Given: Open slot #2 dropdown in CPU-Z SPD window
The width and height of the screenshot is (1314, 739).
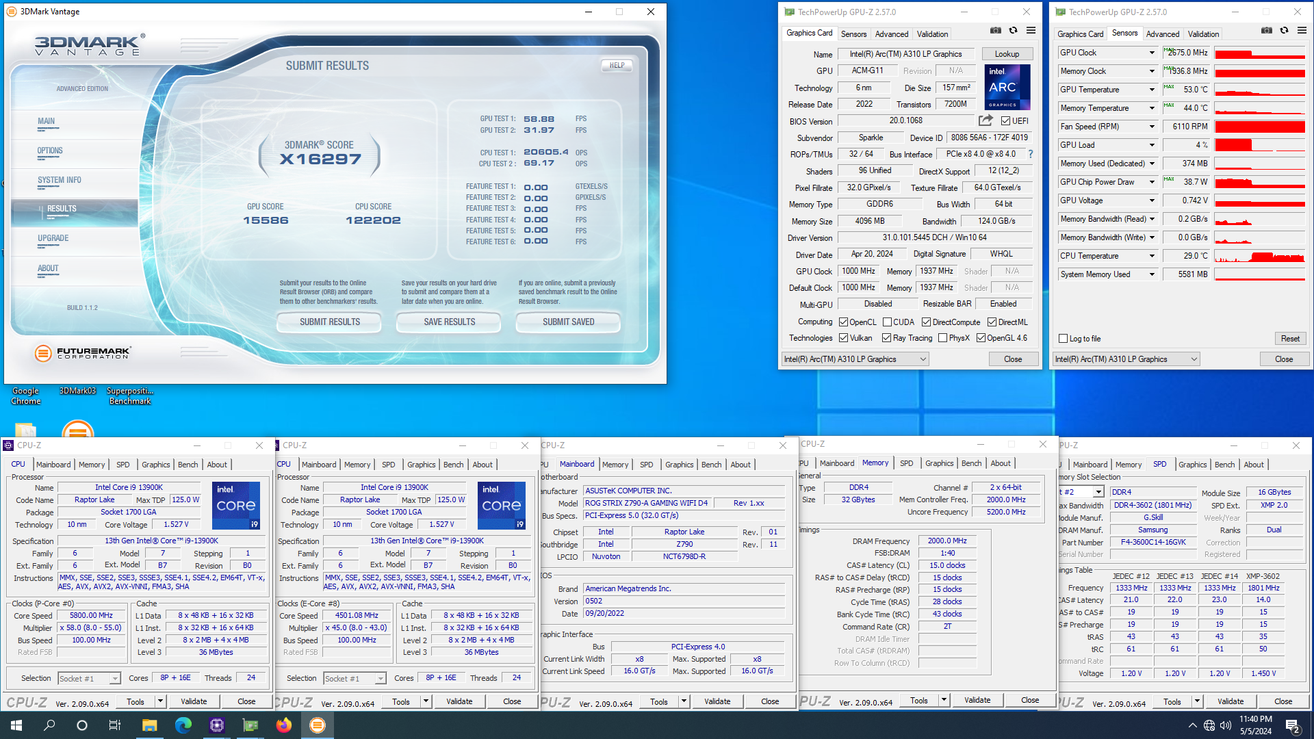Looking at the screenshot, I should [1098, 492].
